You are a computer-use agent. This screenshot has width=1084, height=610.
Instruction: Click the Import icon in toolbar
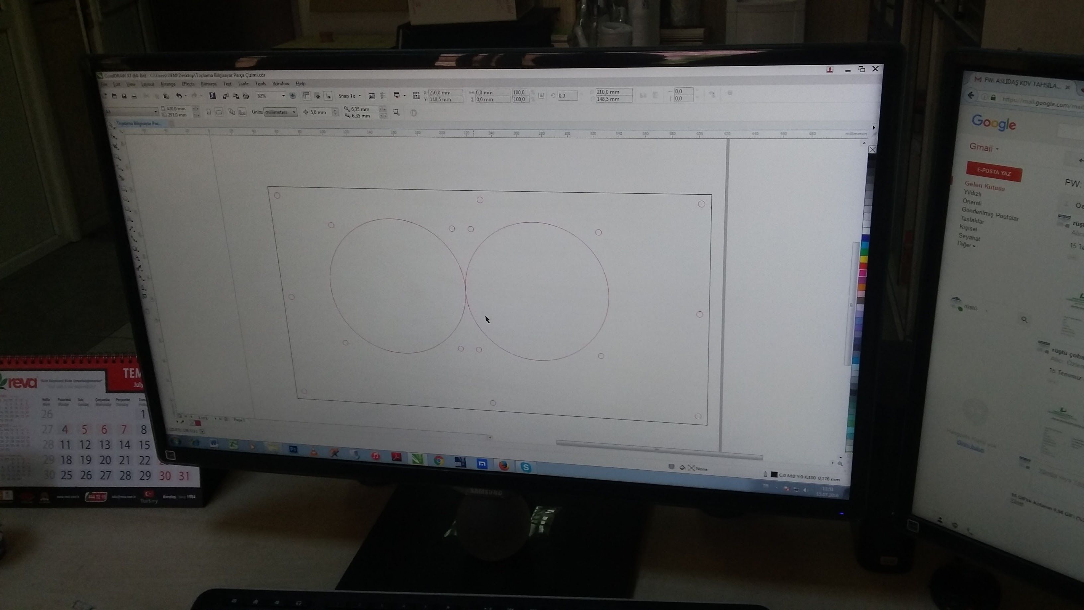click(226, 96)
